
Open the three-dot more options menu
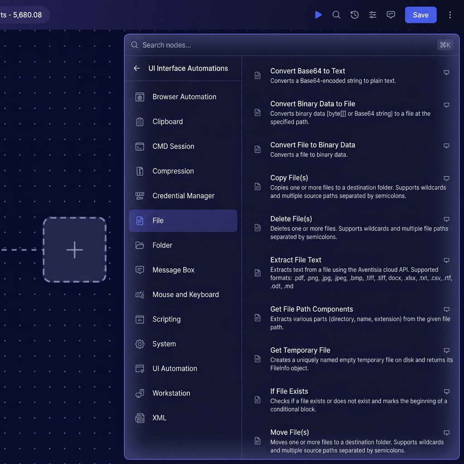(450, 15)
